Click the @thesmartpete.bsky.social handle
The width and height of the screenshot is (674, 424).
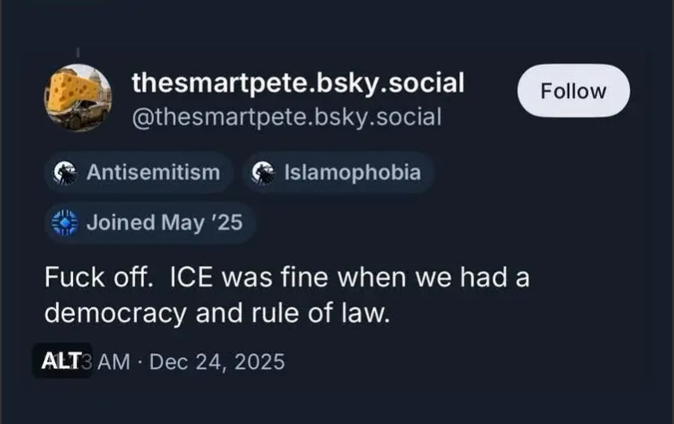coord(287,117)
